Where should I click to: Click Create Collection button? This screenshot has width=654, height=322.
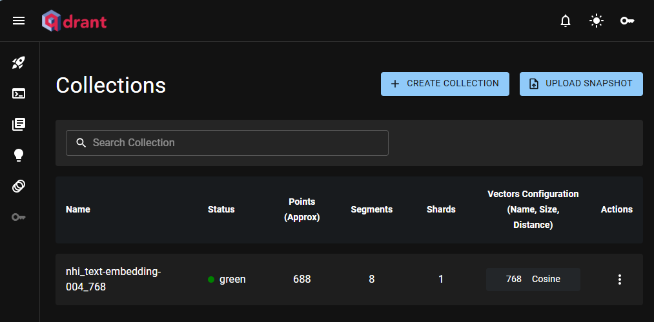click(x=445, y=84)
